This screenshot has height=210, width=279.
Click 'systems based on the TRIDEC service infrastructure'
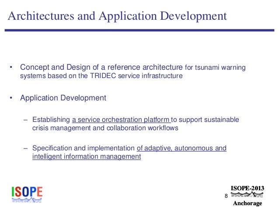tap(101, 76)
